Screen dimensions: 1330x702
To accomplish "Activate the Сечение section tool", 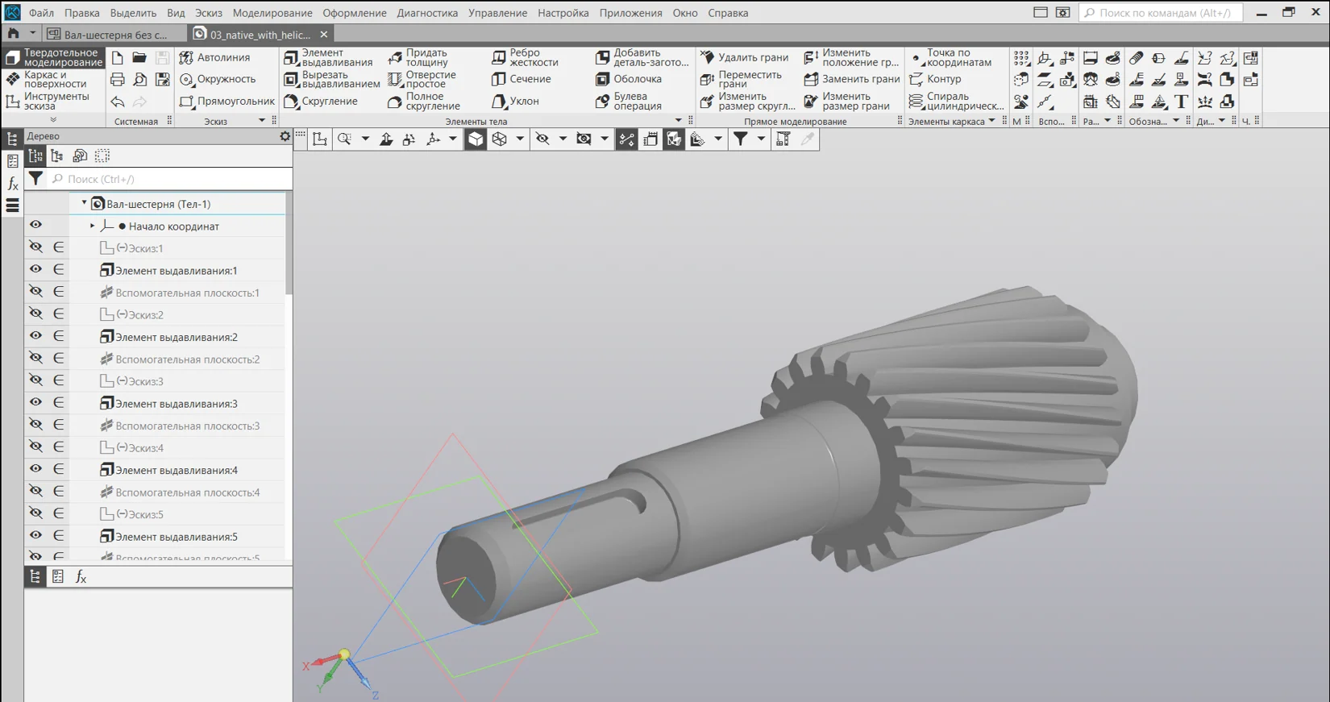I will [x=522, y=79].
